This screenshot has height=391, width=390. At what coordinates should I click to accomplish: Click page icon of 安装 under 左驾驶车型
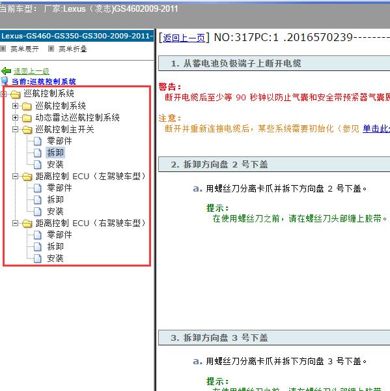pos(38,211)
